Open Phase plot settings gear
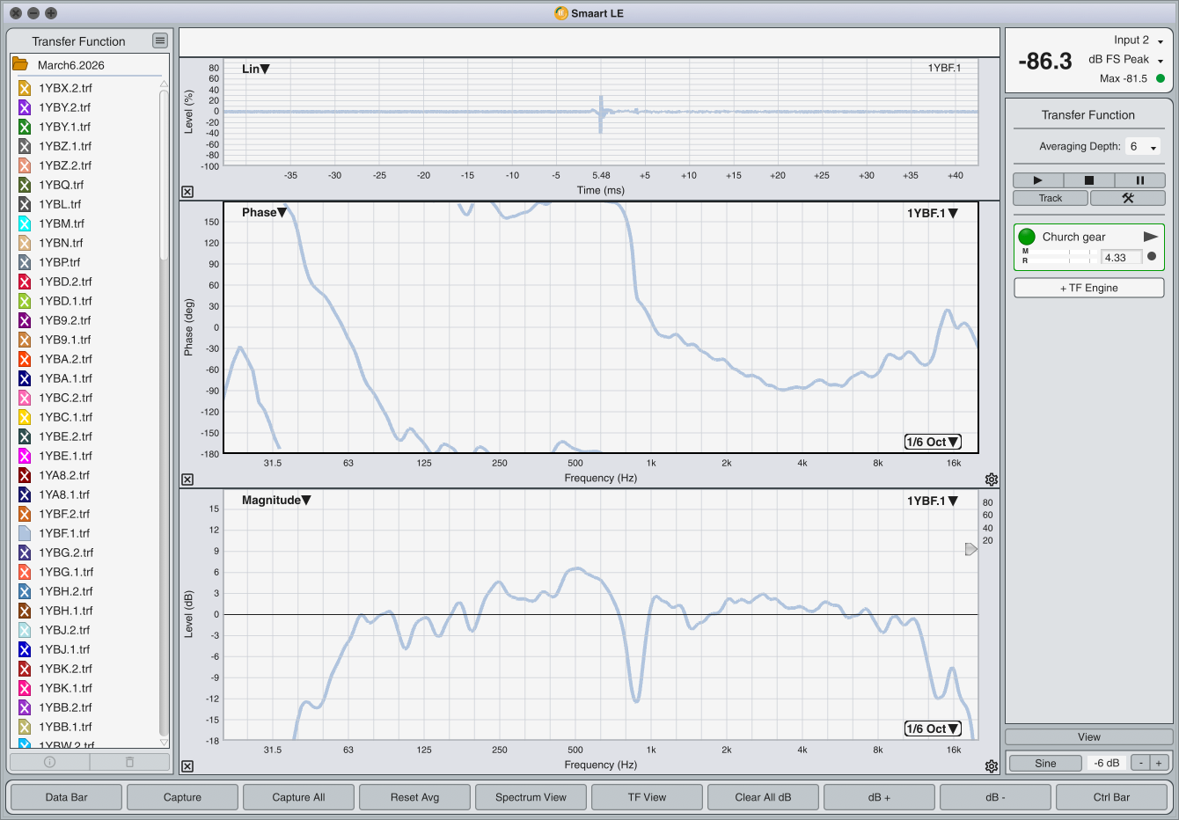 pyautogui.click(x=992, y=480)
